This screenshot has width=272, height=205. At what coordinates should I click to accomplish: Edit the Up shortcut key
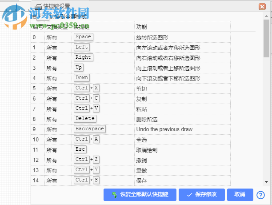(x=79, y=68)
